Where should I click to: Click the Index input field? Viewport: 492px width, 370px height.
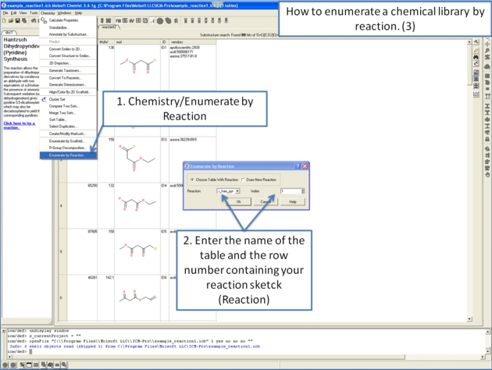(290, 190)
